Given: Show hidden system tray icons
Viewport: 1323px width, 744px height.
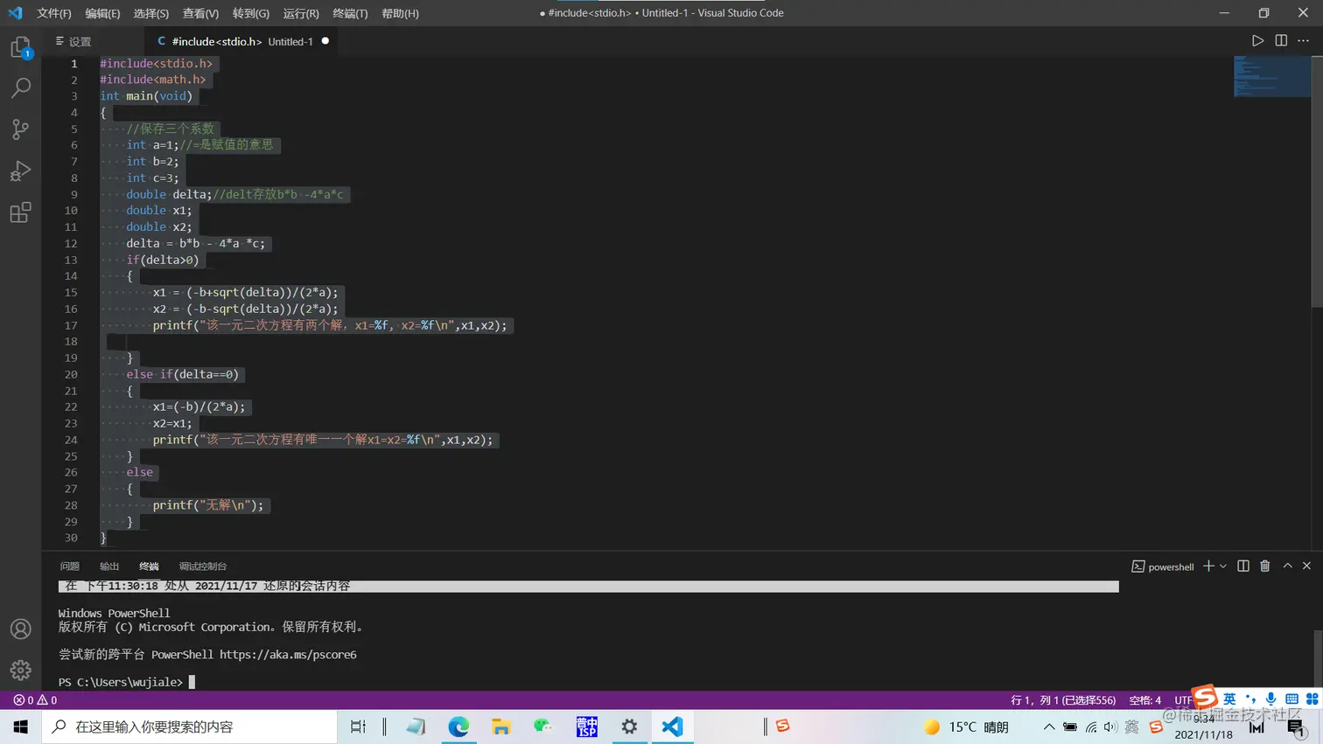Looking at the screenshot, I should click(1048, 727).
